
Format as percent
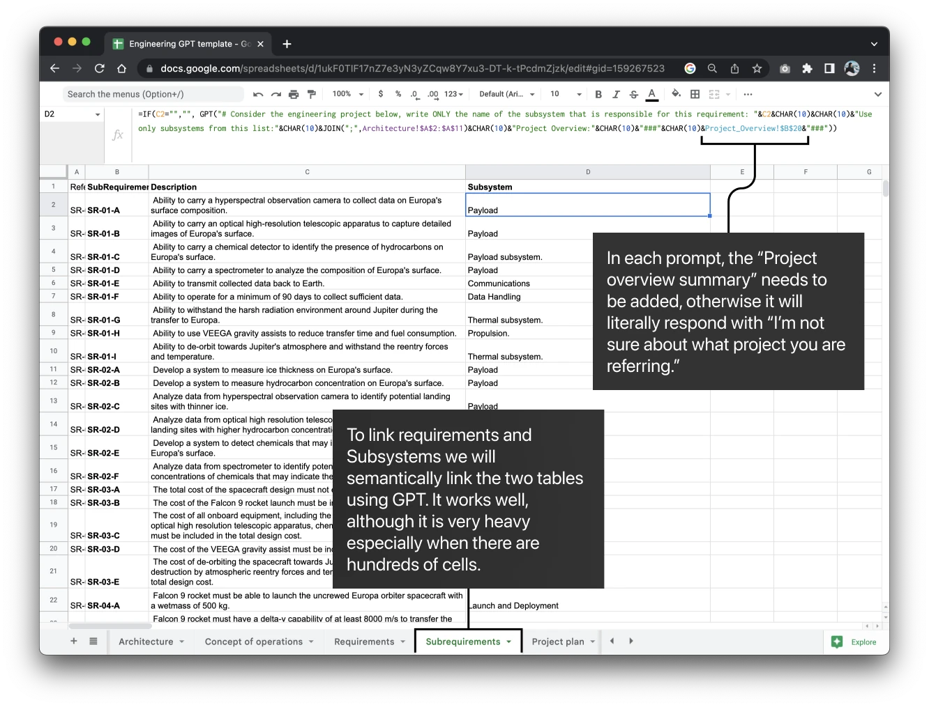(x=398, y=94)
